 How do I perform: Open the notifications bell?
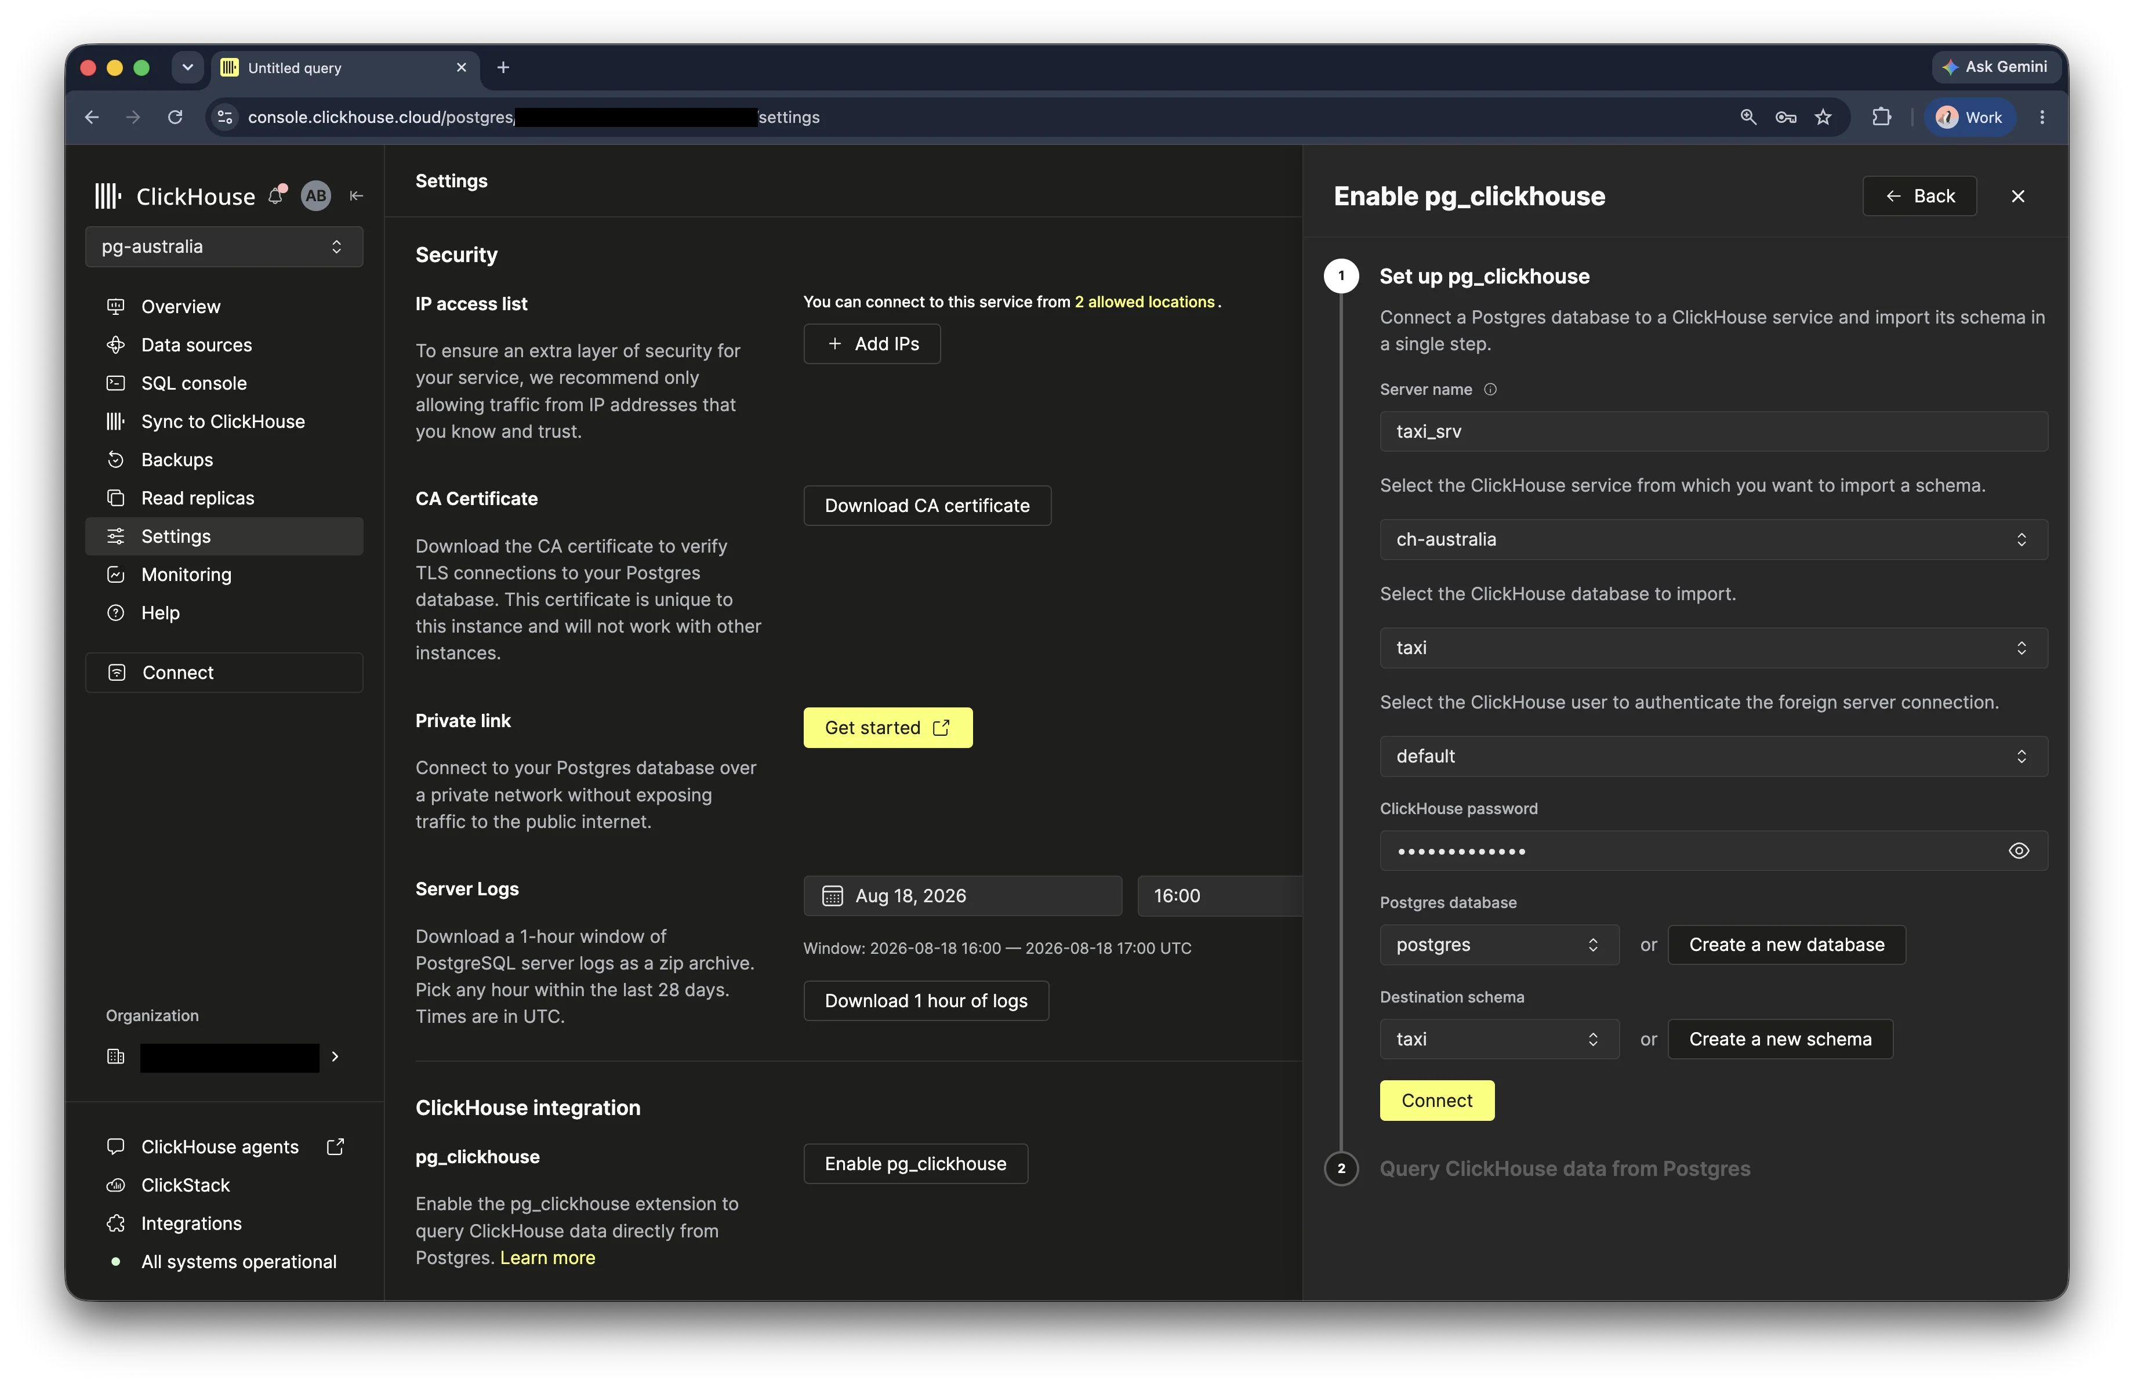(277, 195)
